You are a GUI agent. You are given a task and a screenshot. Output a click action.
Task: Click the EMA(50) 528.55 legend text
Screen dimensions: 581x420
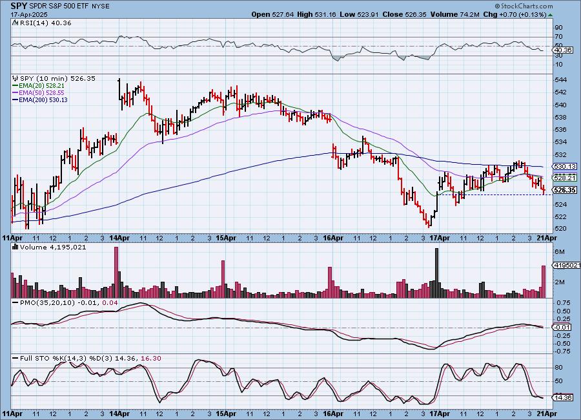41,93
